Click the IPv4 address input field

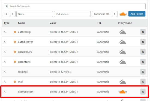point(72,14)
